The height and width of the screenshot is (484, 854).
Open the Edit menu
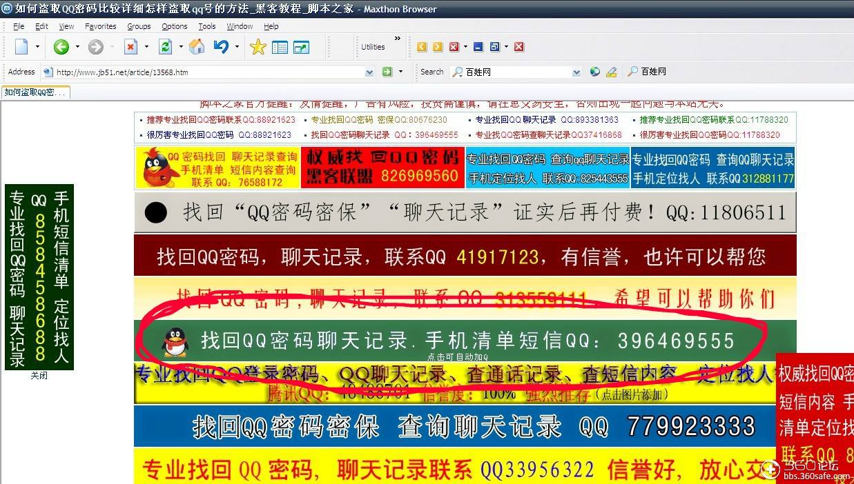pyautogui.click(x=41, y=26)
